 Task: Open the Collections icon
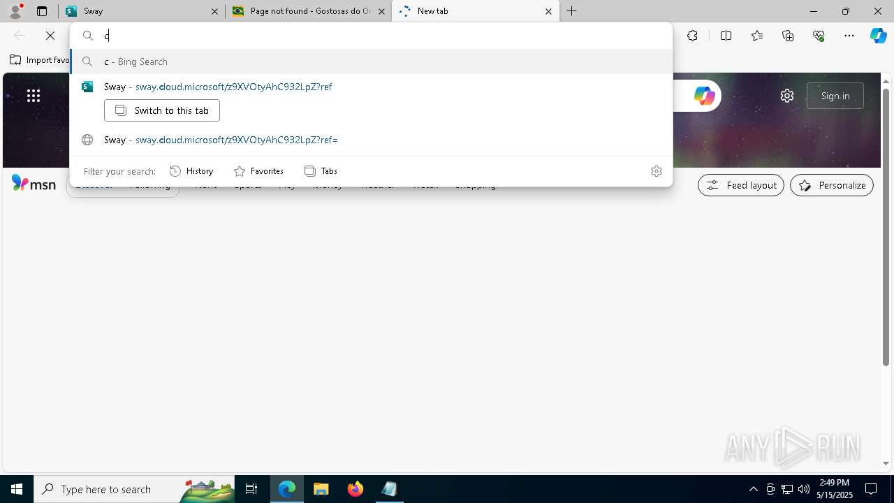tap(788, 36)
